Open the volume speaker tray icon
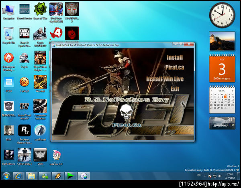 click(220, 176)
